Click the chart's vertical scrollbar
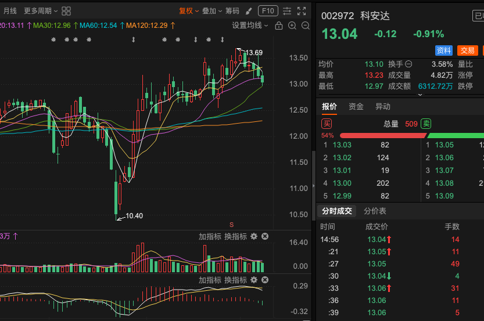Image resolution: width=484 pixels, height=321 pixels. point(314,186)
